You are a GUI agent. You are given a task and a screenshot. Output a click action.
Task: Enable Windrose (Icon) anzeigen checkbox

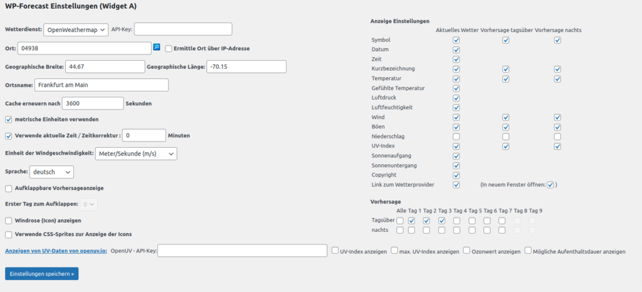9,221
